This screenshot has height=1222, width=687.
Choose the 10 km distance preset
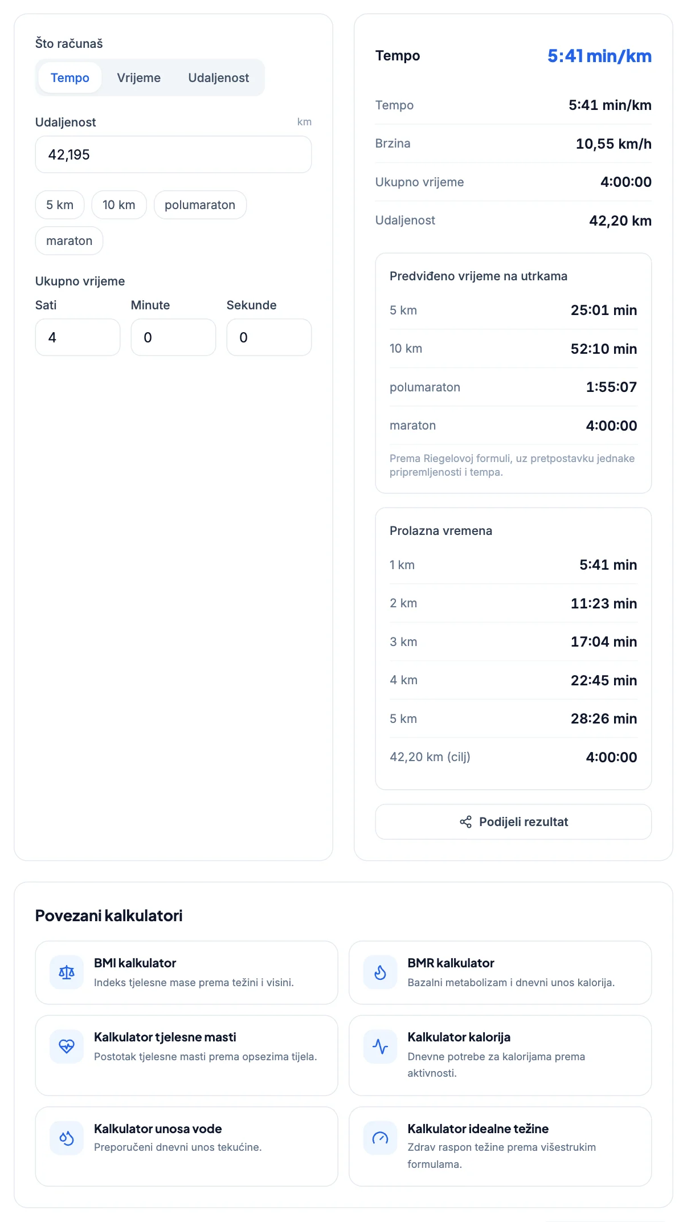[x=119, y=205]
